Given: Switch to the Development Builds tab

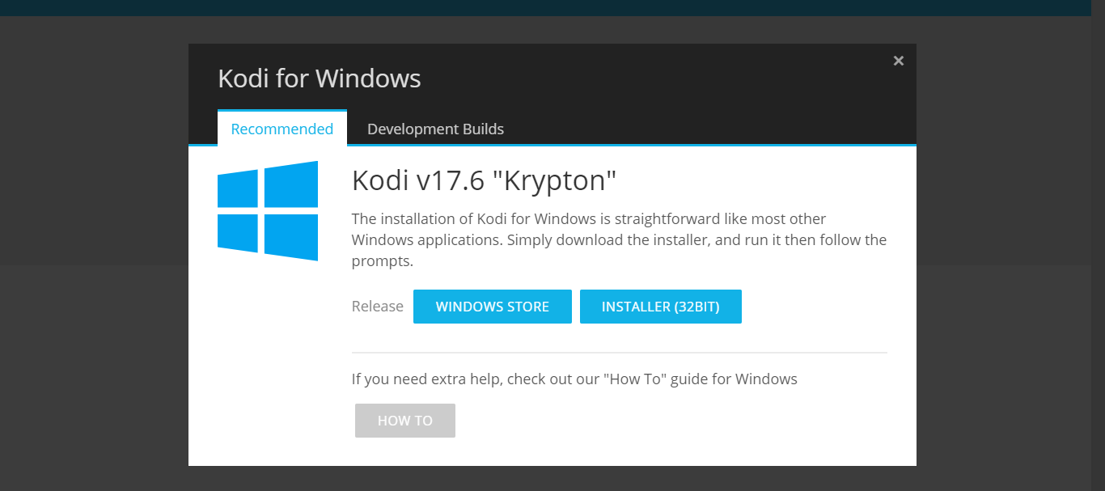Looking at the screenshot, I should coord(435,129).
